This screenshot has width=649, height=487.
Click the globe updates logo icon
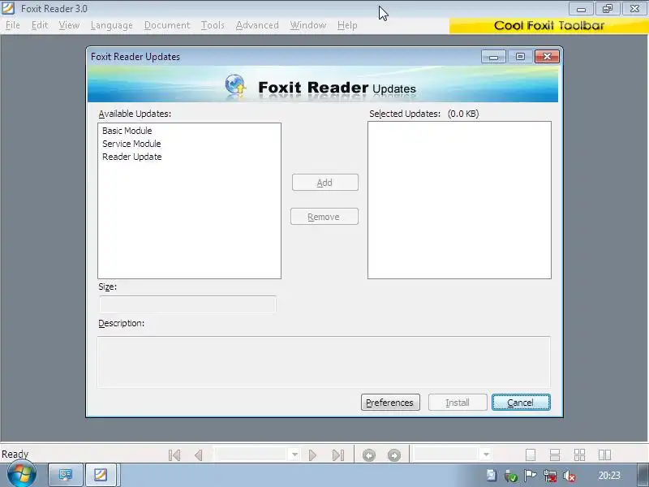pyautogui.click(x=235, y=86)
